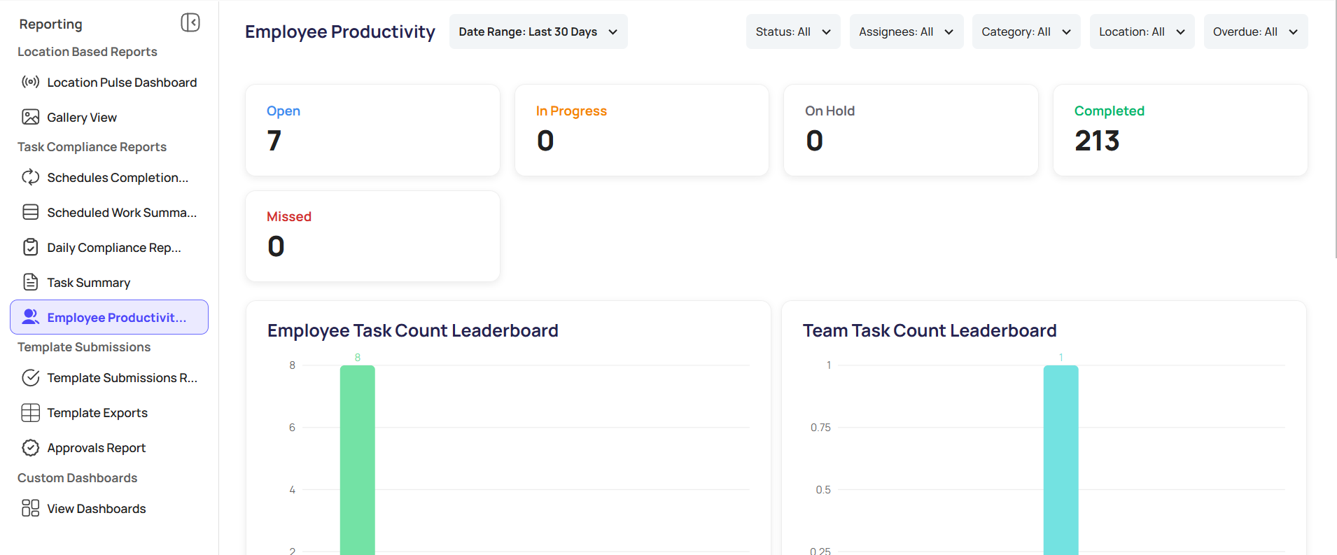Open Approvals Report
The height and width of the screenshot is (555, 1337).
coord(109,448)
